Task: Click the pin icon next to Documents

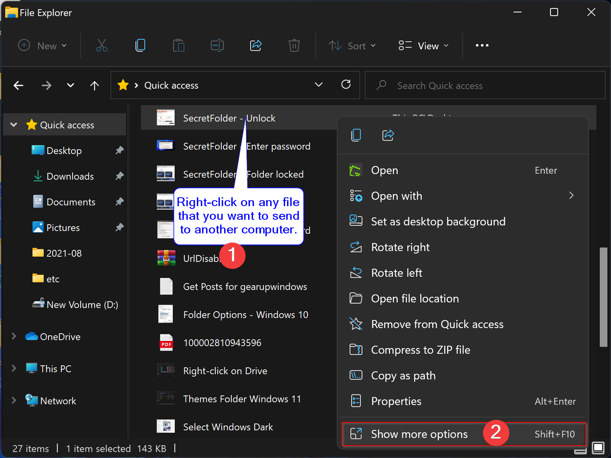Action: (119, 202)
